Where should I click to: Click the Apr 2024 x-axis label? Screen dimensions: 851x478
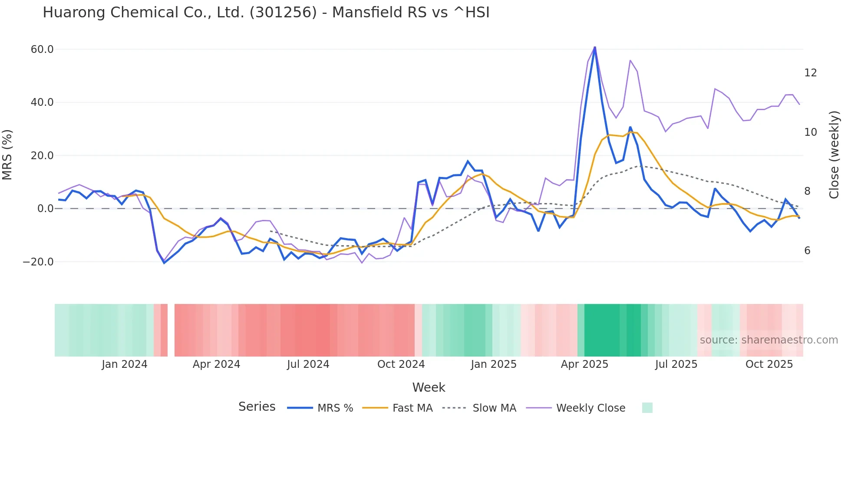pos(216,364)
